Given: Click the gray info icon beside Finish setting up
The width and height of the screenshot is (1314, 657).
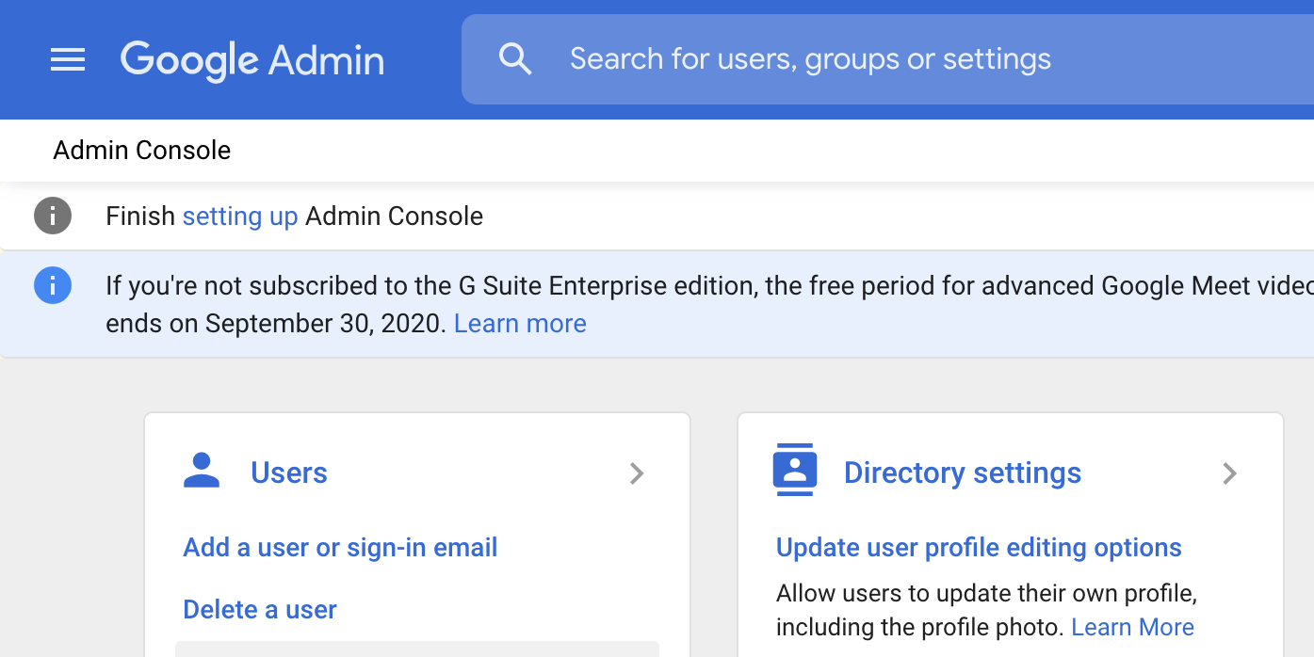Looking at the screenshot, I should click(53, 216).
